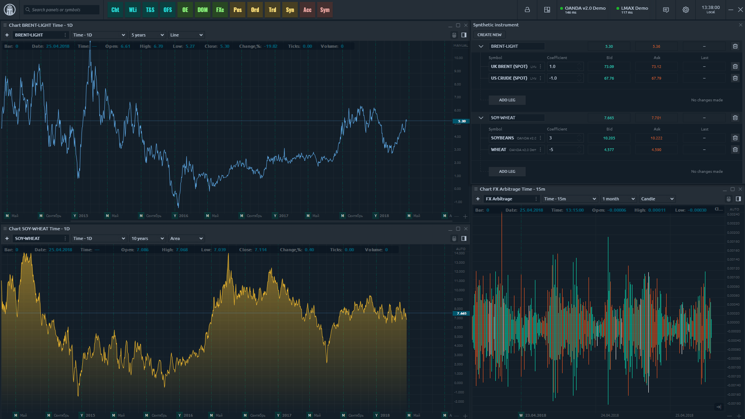Open the Candle chart style dropdown
Viewport: 745px width, 419px height.
[x=657, y=198]
